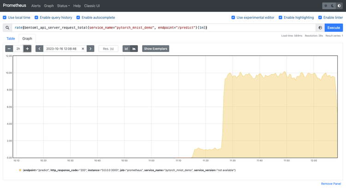Click the Remove Panel link
This screenshot has width=346, height=189.
tap(331, 184)
